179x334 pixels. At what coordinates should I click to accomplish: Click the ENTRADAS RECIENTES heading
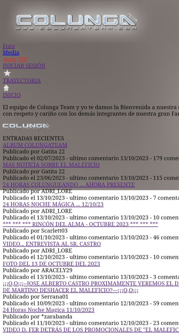[33, 139]
